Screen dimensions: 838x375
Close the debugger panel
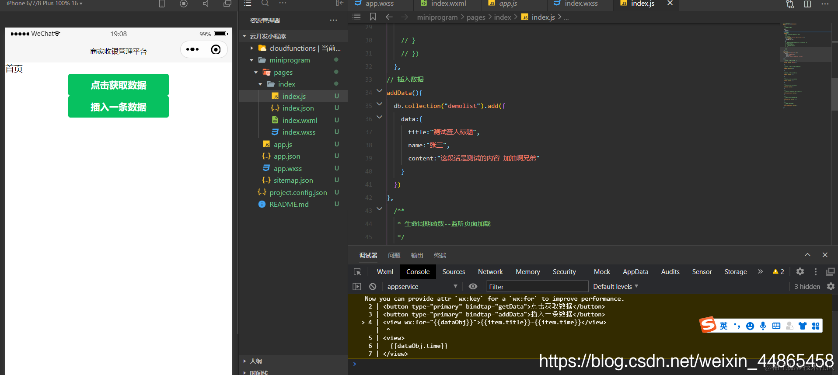(x=825, y=255)
